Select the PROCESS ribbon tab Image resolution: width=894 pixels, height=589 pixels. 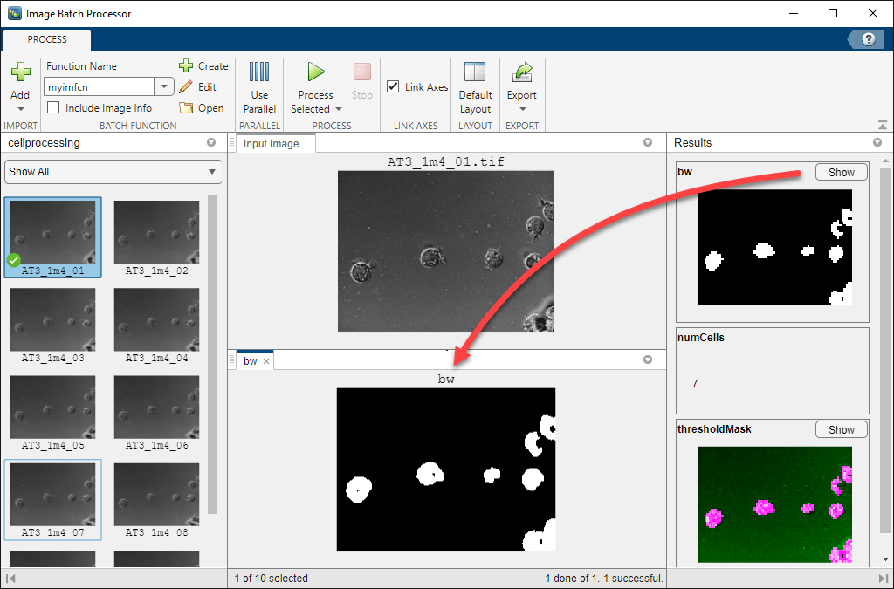click(47, 40)
